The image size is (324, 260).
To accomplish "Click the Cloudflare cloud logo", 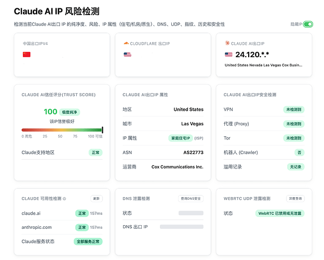I will 126,43.
